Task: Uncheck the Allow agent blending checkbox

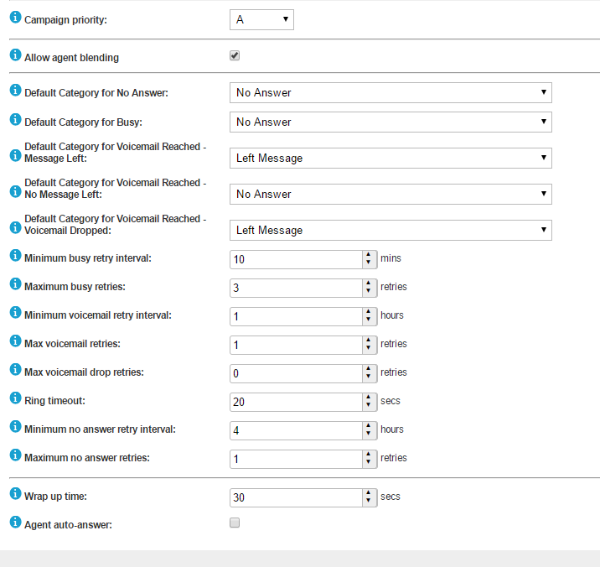Action: (235, 55)
